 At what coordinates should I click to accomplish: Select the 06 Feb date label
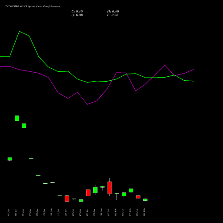point(144,212)
